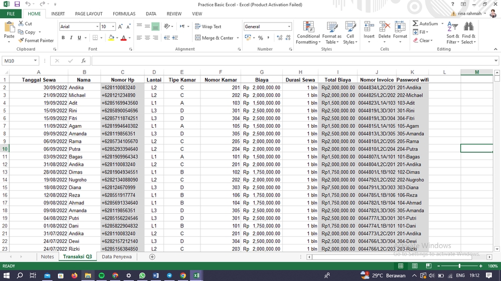Toggle Align Left horizontal alignment
501x281 pixels.
pyautogui.click(x=139, y=38)
